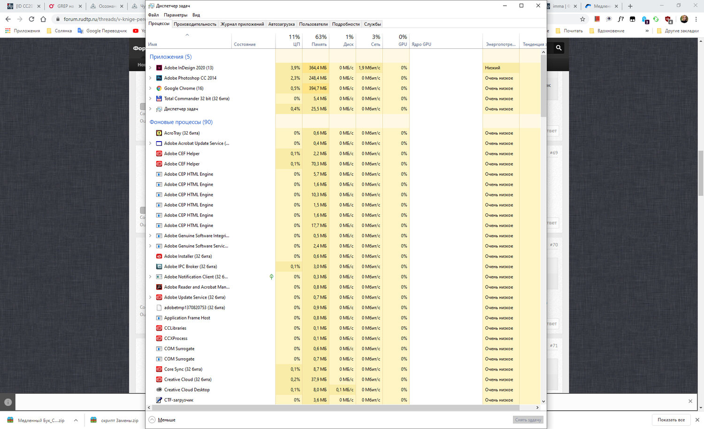Close the Chrome downloads bar
Viewport: 704px width, 429px height.
coord(697,420)
